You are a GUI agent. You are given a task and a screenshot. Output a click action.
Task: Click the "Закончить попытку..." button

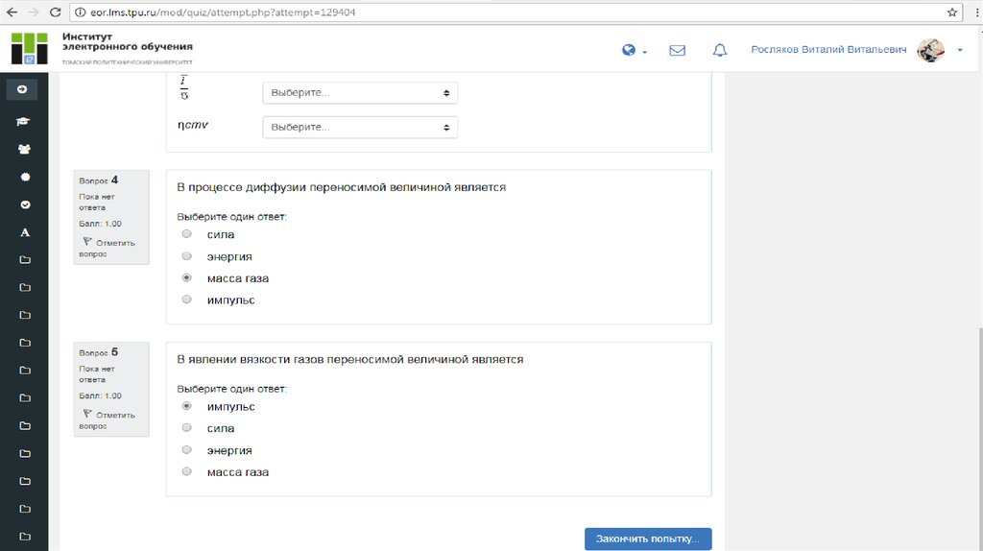click(x=648, y=539)
